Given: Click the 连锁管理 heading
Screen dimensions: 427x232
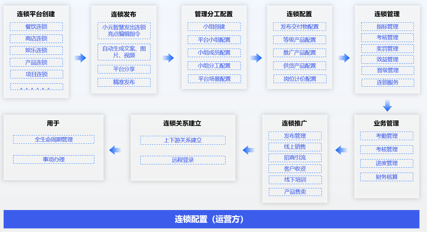Looking at the screenshot, I should point(387,14).
